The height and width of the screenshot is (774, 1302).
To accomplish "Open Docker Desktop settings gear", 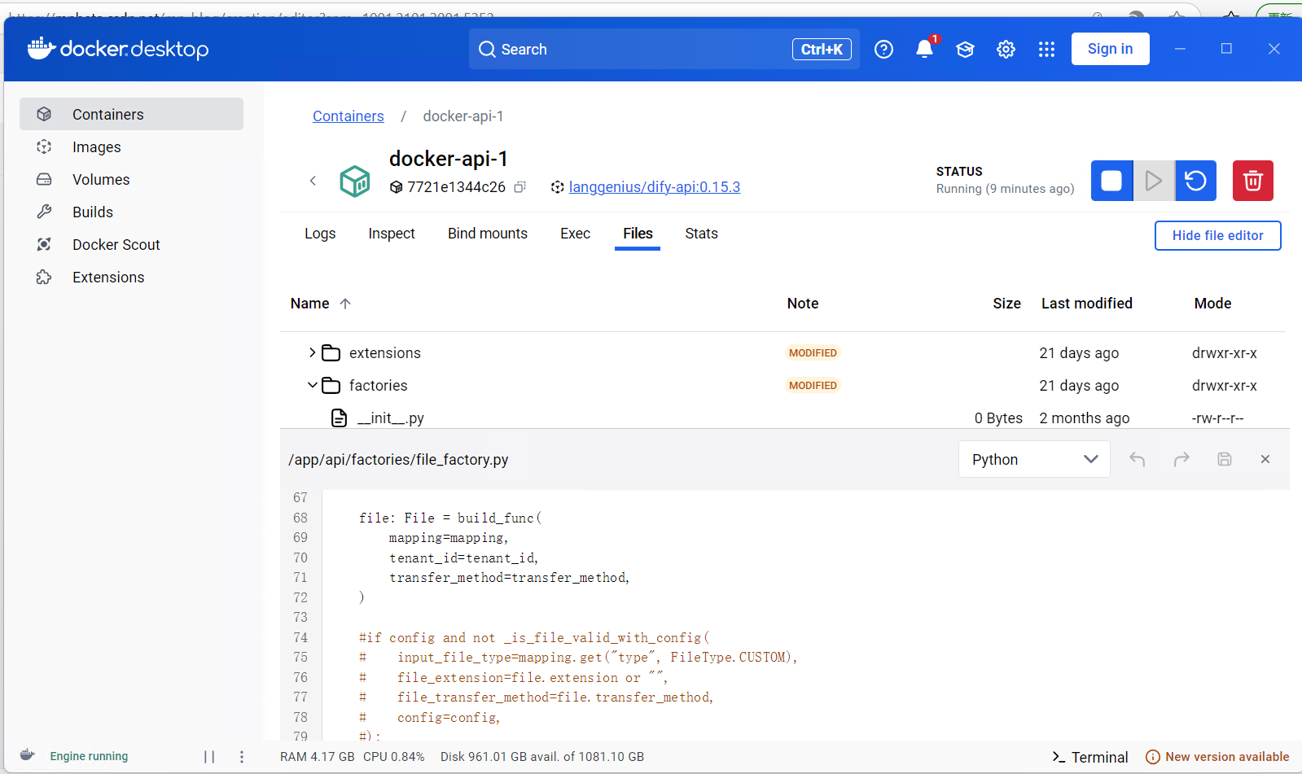I will pos(1006,50).
